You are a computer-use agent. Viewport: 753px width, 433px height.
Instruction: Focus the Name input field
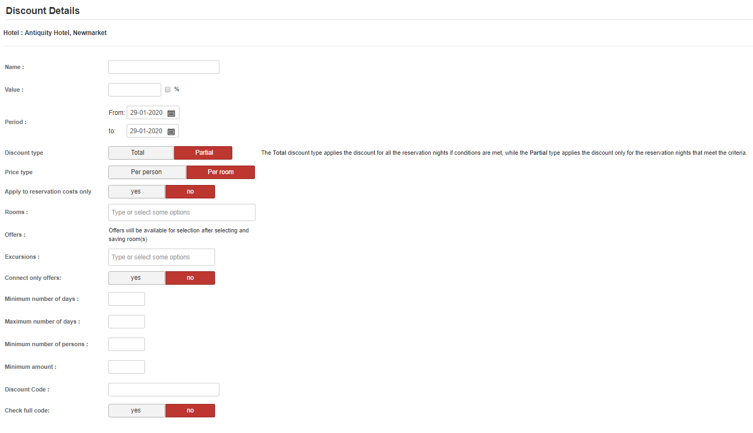click(x=164, y=67)
